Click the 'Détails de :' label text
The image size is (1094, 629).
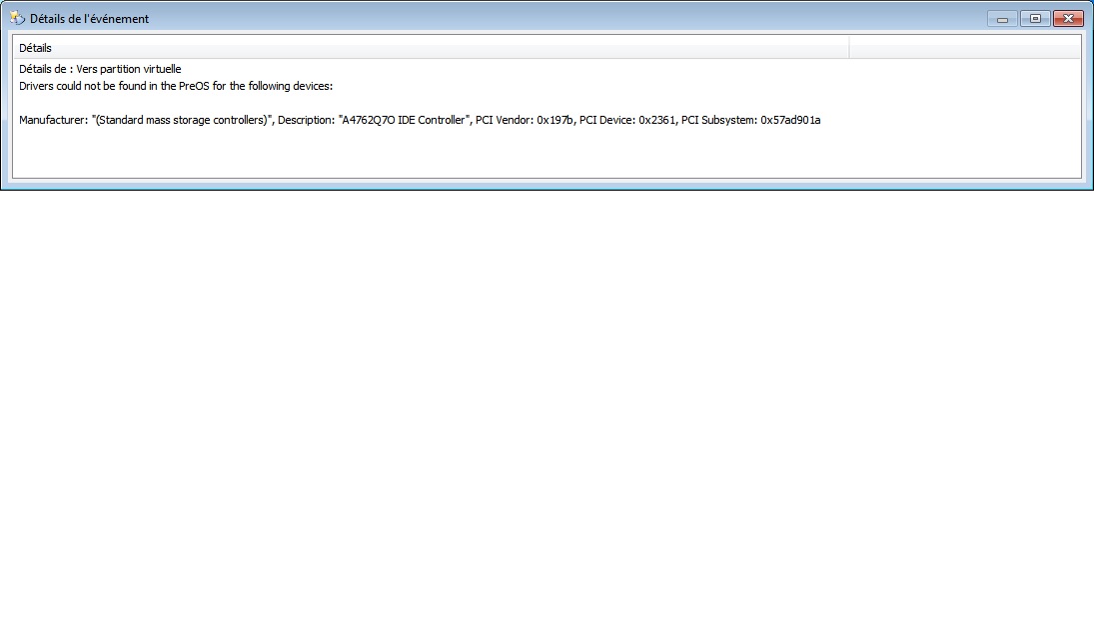click(46, 70)
